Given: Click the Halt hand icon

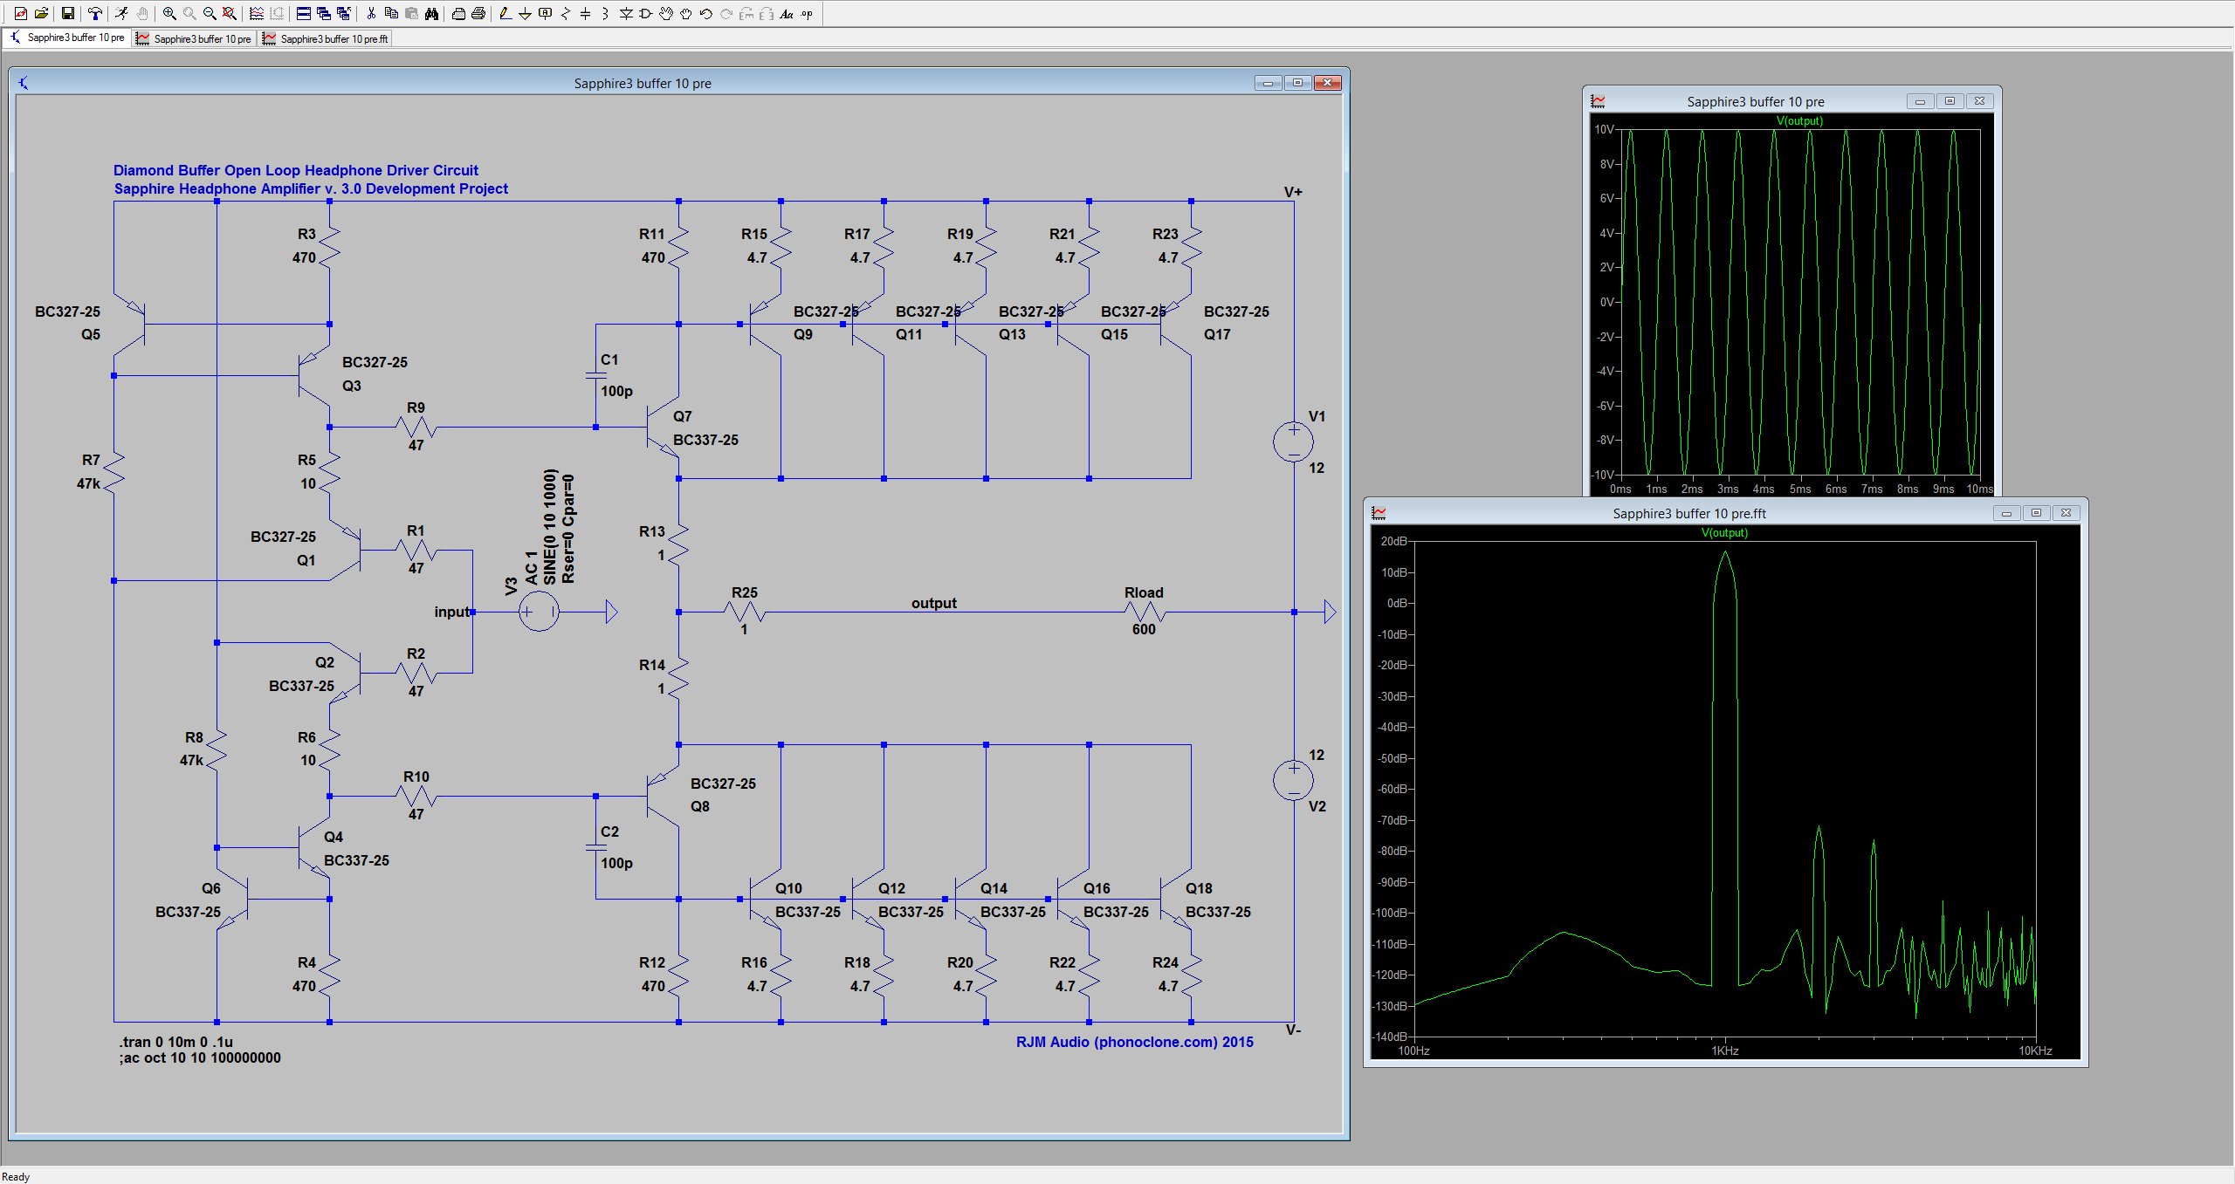Looking at the screenshot, I should pyautogui.click(x=142, y=13).
